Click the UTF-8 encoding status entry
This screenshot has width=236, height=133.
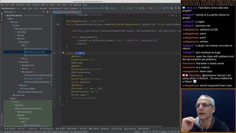(155, 132)
